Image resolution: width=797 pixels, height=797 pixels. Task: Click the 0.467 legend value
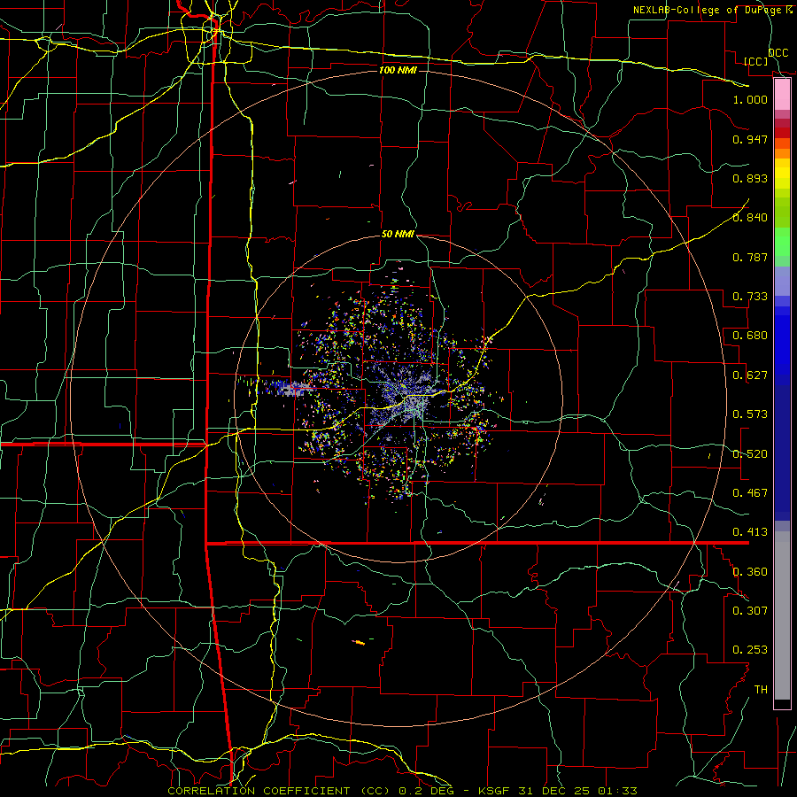[x=750, y=493]
